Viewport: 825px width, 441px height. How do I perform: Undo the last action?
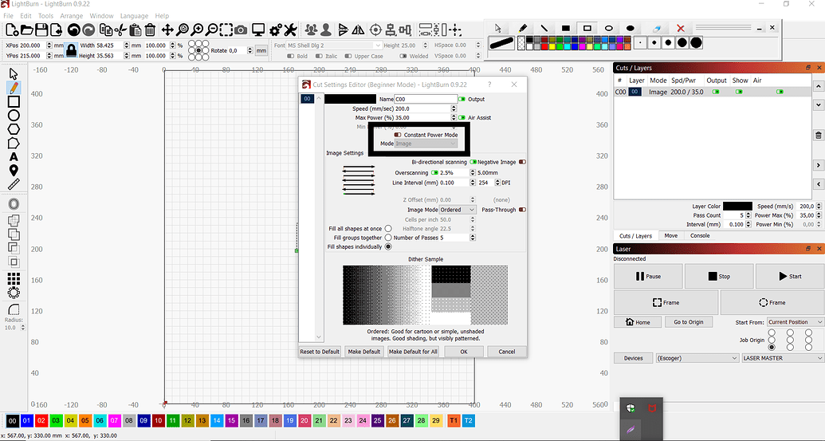tap(73, 30)
